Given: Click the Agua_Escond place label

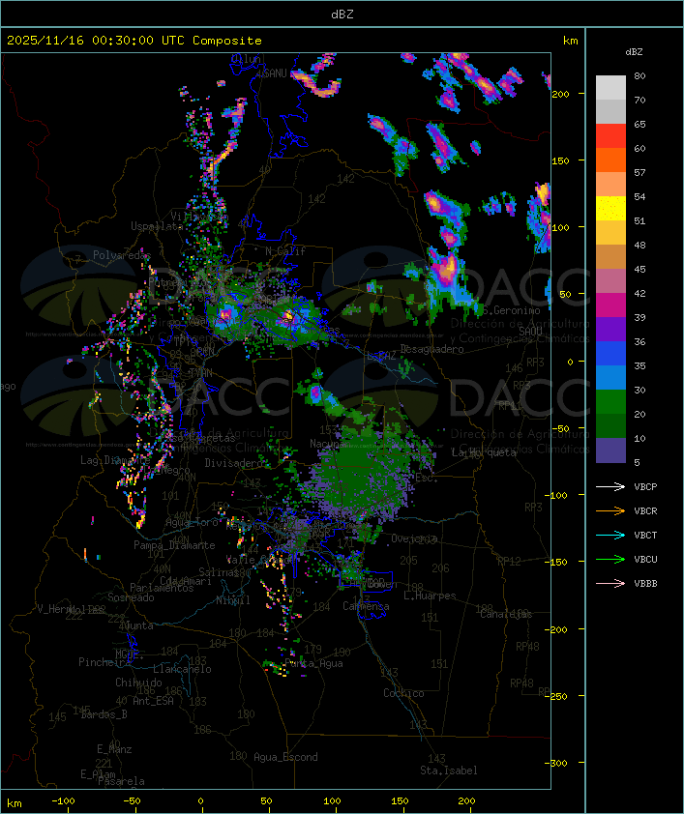Looking at the screenshot, I should (285, 757).
